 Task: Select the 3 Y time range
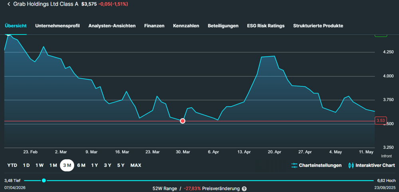pos(108,165)
